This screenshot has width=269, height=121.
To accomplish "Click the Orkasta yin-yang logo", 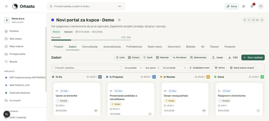I will pyautogui.click(x=15, y=6).
